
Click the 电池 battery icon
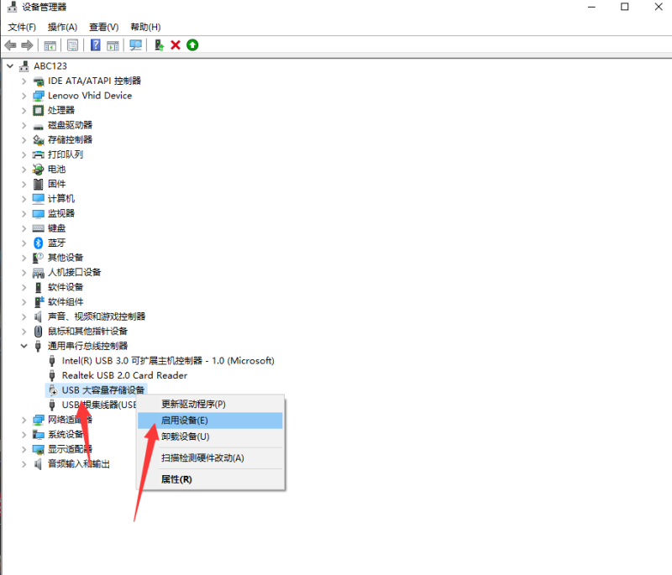(x=39, y=170)
